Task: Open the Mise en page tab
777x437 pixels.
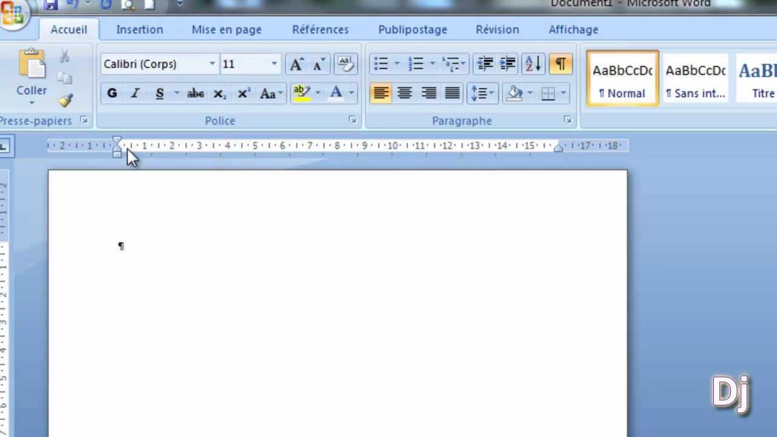Action: (x=226, y=29)
